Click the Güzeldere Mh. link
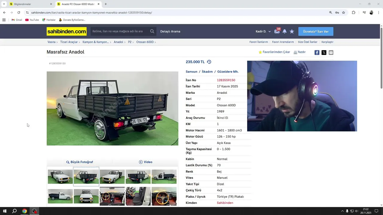Screen dimensions: 383x215 tap(228, 72)
